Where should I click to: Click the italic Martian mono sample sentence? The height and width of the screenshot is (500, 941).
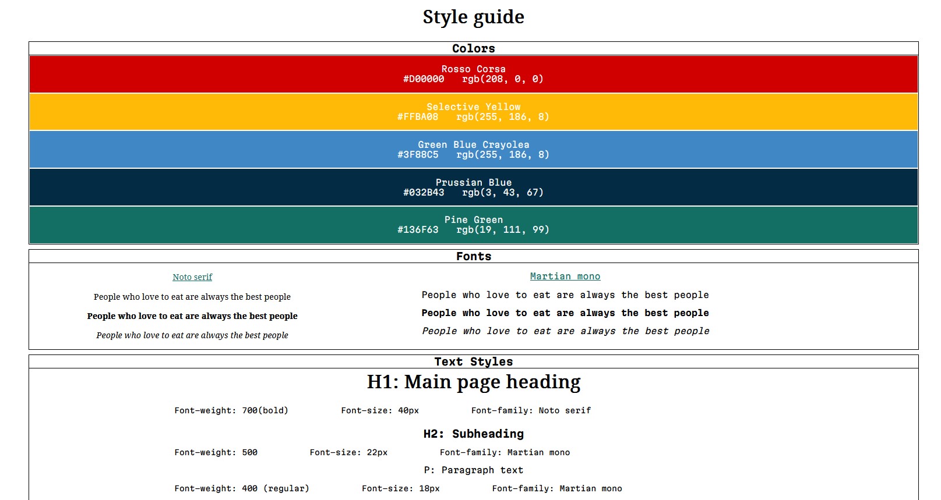click(565, 331)
